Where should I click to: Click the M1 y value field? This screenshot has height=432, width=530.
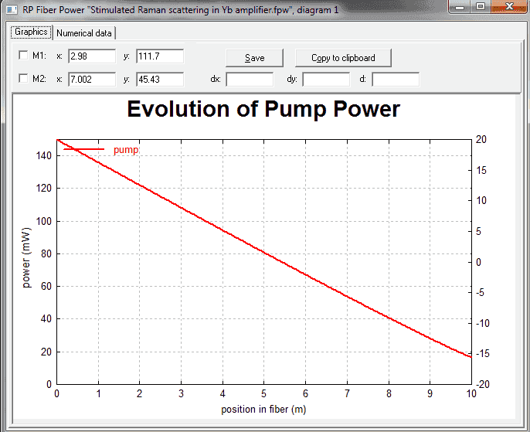[160, 56]
